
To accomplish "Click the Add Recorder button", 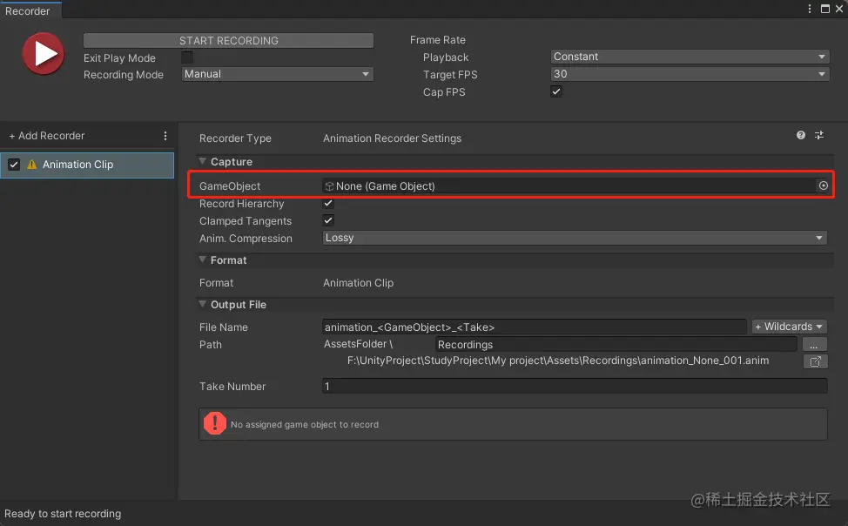I will click(47, 136).
